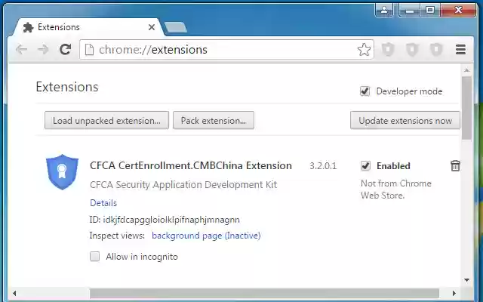Screen dimensions: 483x302
Task: Check Allow in incognito
Action: coord(95,257)
